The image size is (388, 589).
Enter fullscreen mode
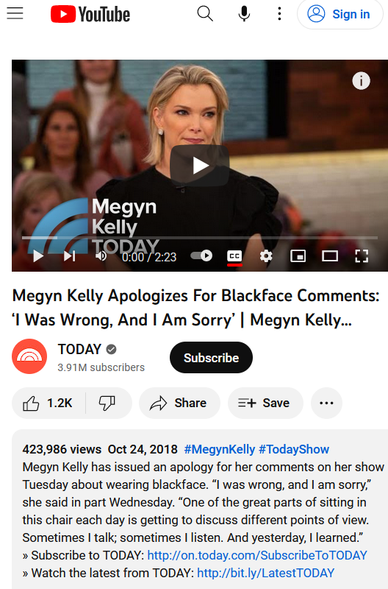[362, 256]
